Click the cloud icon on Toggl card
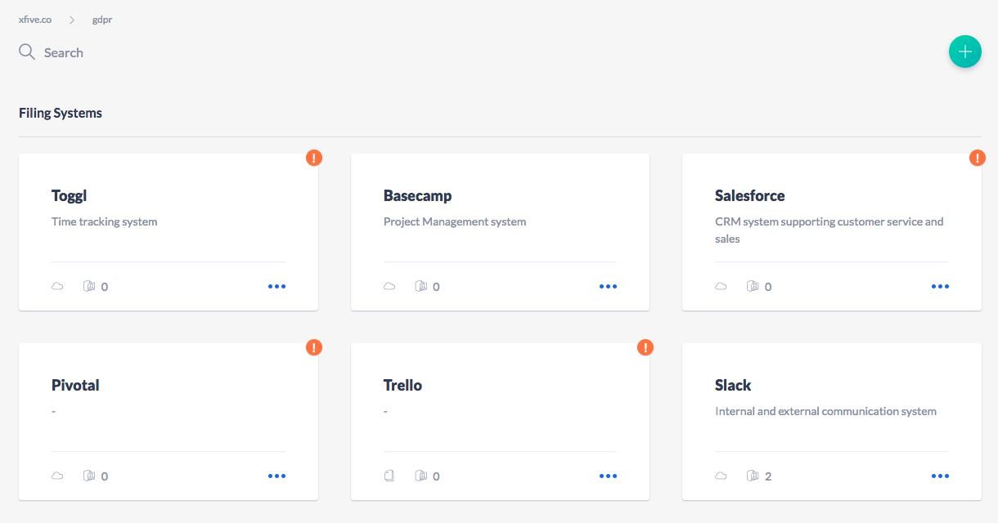Image resolution: width=998 pixels, height=523 pixels. [x=57, y=287]
